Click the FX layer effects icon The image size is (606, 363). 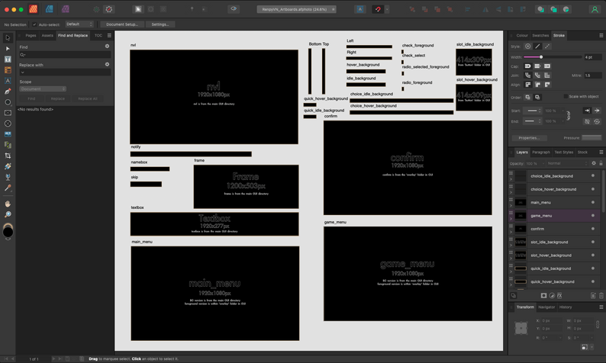point(559,295)
